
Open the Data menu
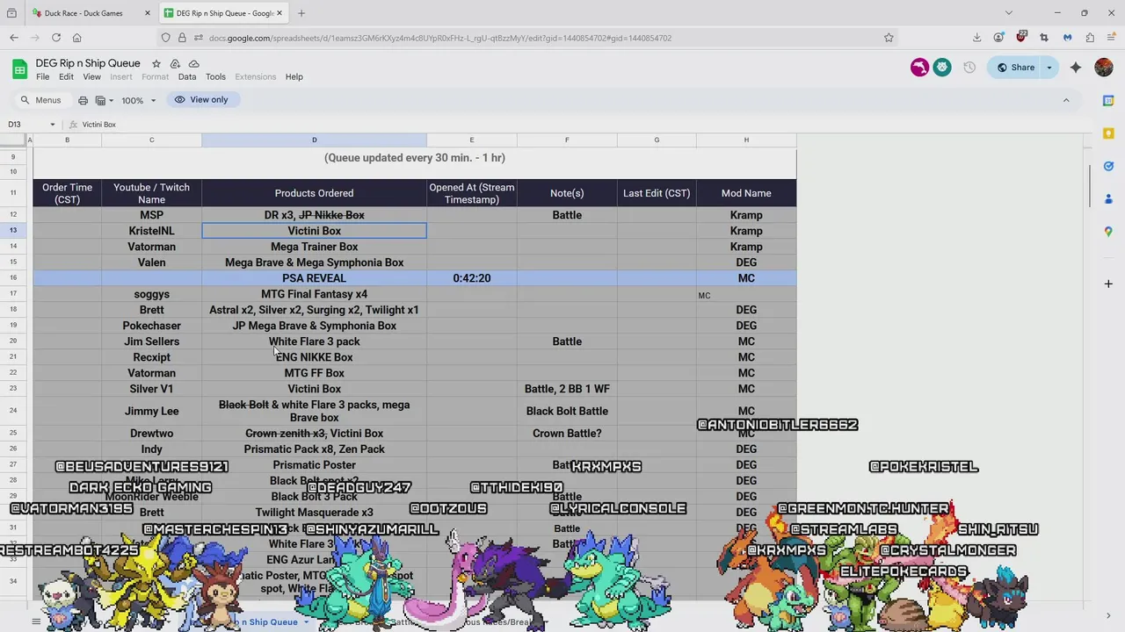[x=187, y=77]
